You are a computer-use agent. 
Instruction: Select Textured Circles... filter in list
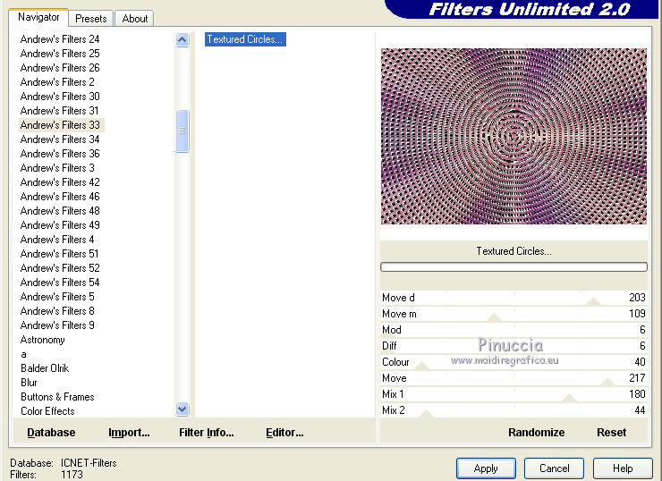245,39
